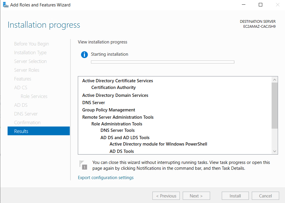The height and width of the screenshot is (203, 285).
Task: Click 'Active Directory Domain Services' row
Action: tap(115, 95)
